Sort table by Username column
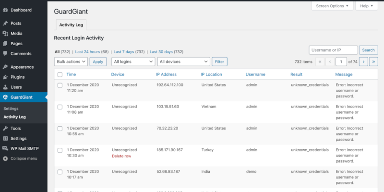 coord(255,74)
